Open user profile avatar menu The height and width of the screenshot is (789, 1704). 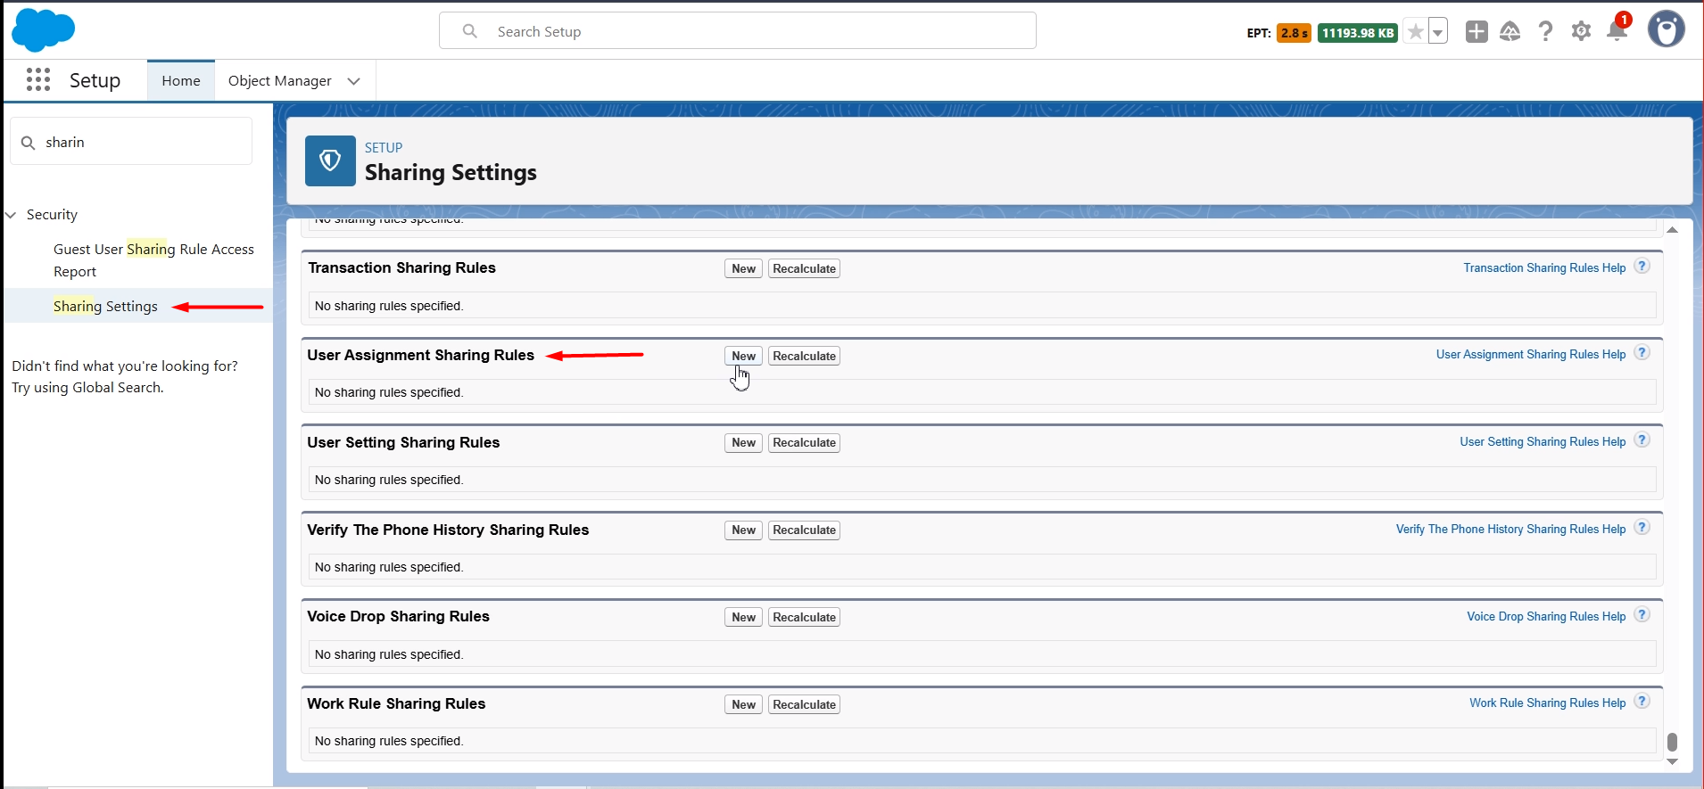point(1666,29)
